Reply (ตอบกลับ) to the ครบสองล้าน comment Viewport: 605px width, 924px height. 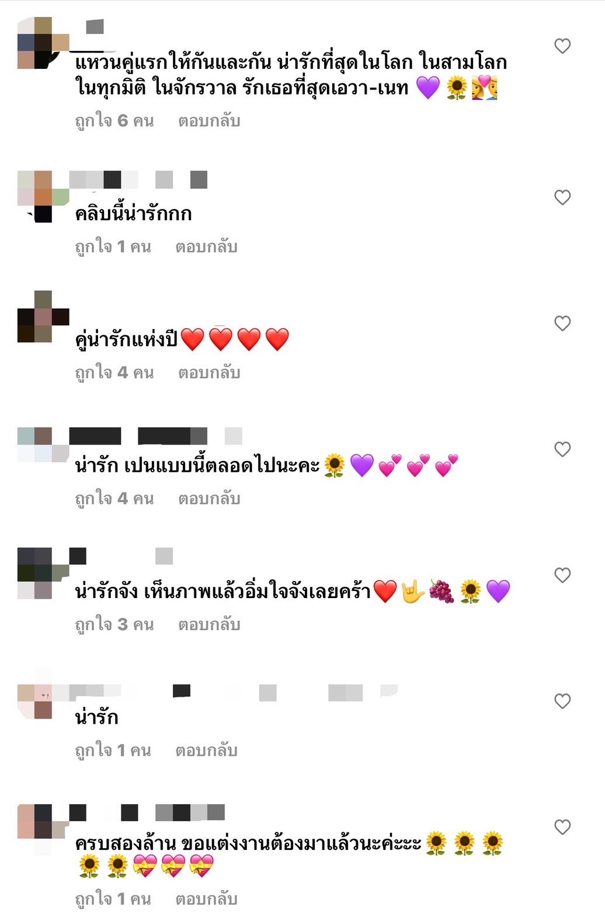(x=206, y=899)
